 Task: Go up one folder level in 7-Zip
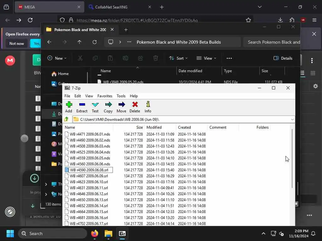pos(66,119)
